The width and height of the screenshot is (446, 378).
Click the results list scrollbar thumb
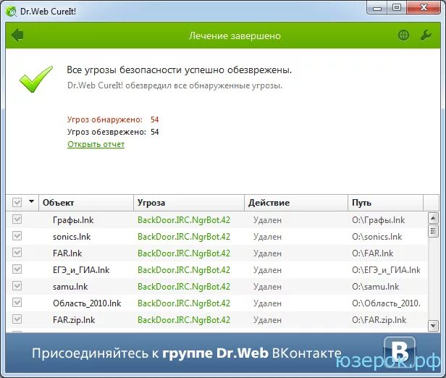[x=433, y=231]
